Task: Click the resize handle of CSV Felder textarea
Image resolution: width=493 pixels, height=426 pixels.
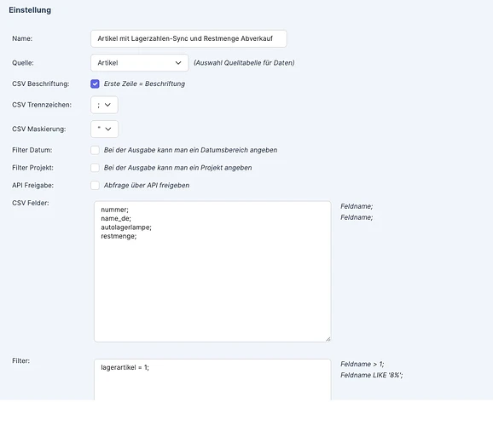Action: pos(328,338)
